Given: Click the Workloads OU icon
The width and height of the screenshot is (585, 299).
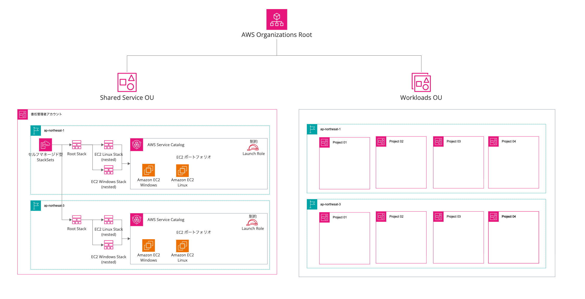Looking at the screenshot, I should [421, 83].
